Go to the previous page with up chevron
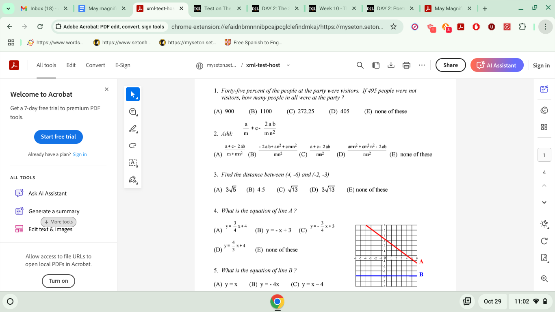This screenshot has height=312, width=555. (544, 185)
